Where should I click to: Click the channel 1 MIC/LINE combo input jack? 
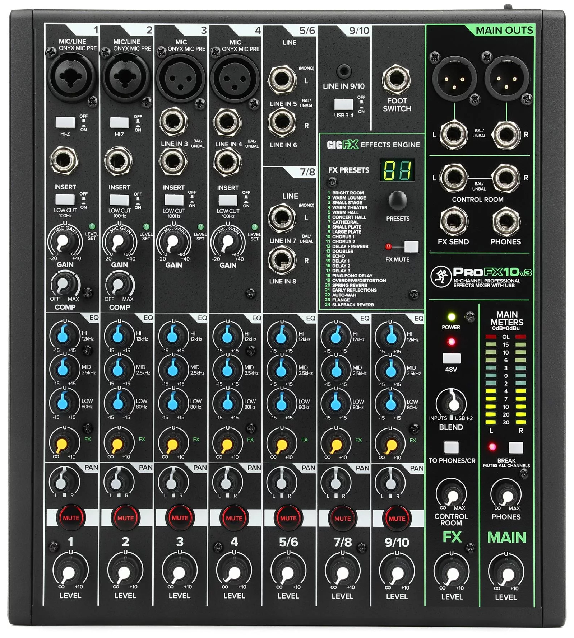tap(71, 77)
